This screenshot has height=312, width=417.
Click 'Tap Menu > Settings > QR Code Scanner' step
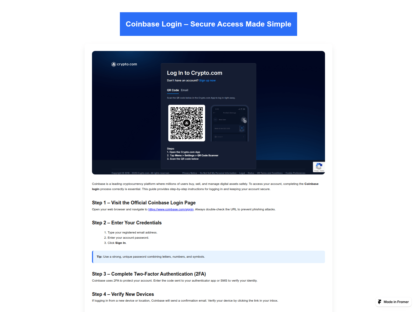click(193, 155)
